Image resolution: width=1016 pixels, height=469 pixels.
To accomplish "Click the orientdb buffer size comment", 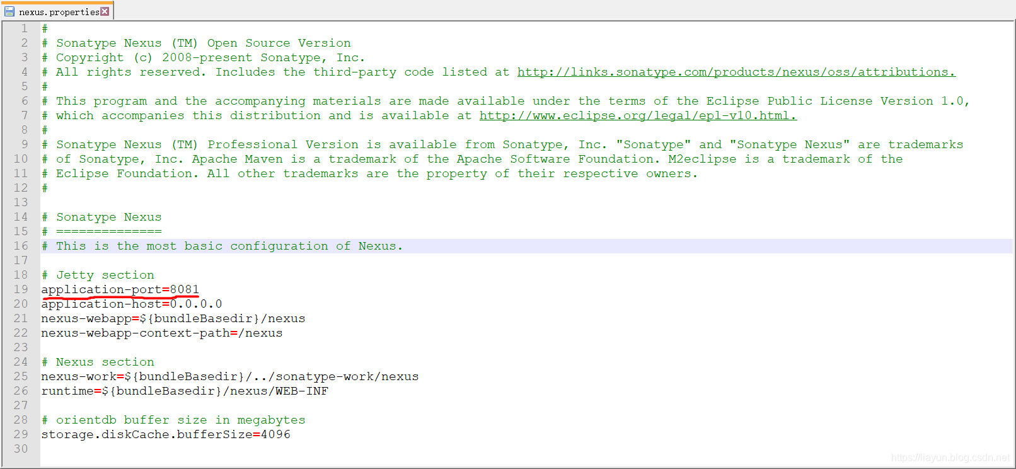I will click(173, 420).
